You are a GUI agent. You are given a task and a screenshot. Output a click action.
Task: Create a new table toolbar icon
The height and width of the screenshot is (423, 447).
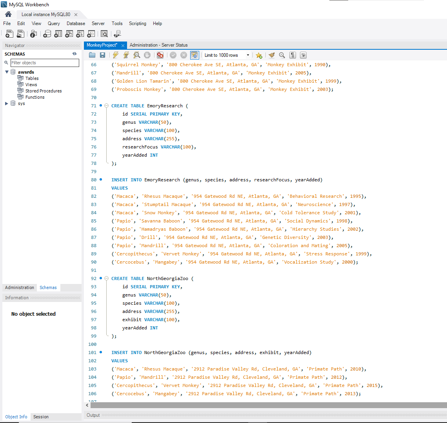click(58, 34)
